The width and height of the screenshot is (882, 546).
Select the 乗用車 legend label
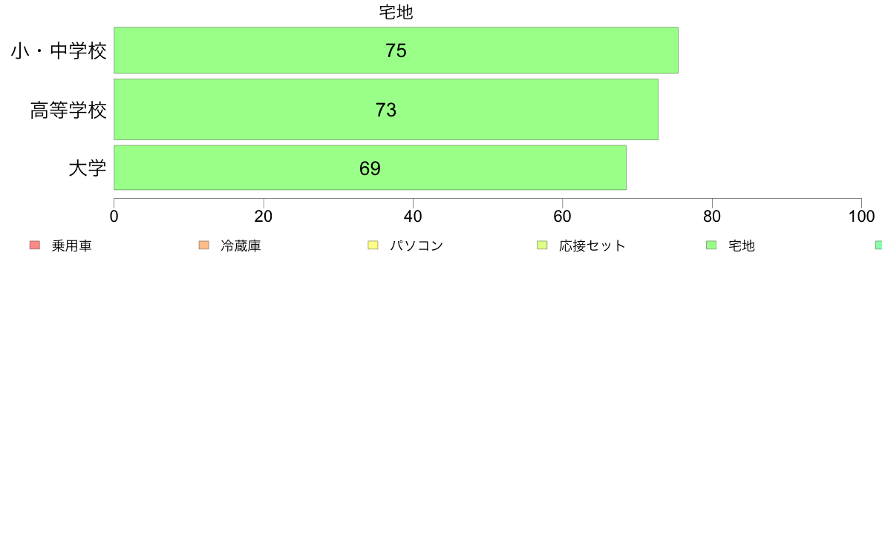(x=71, y=246)
